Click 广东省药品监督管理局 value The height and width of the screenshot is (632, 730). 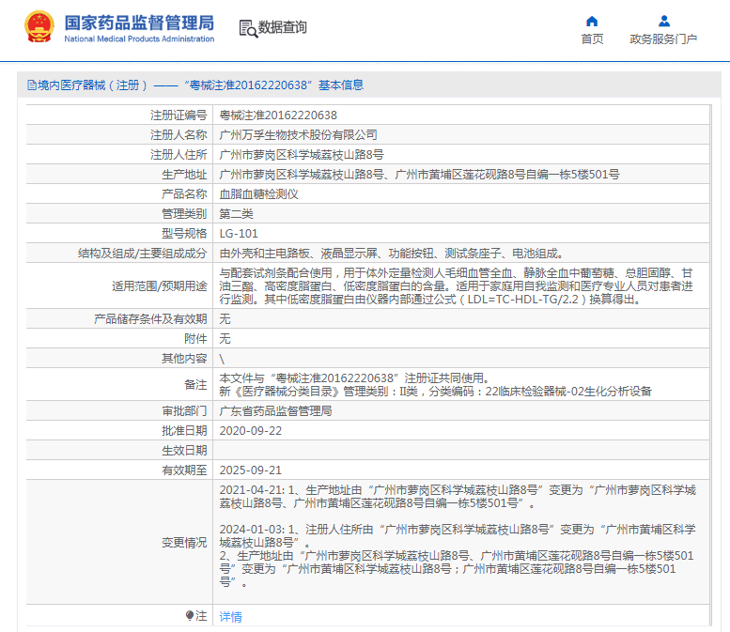pos(275,411)
